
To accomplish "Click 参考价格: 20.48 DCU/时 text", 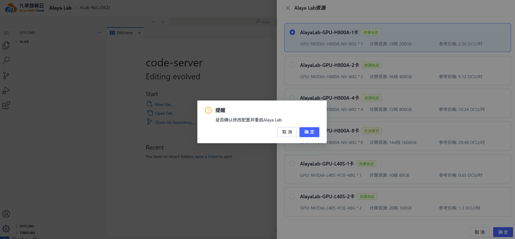I will [462, 143].
